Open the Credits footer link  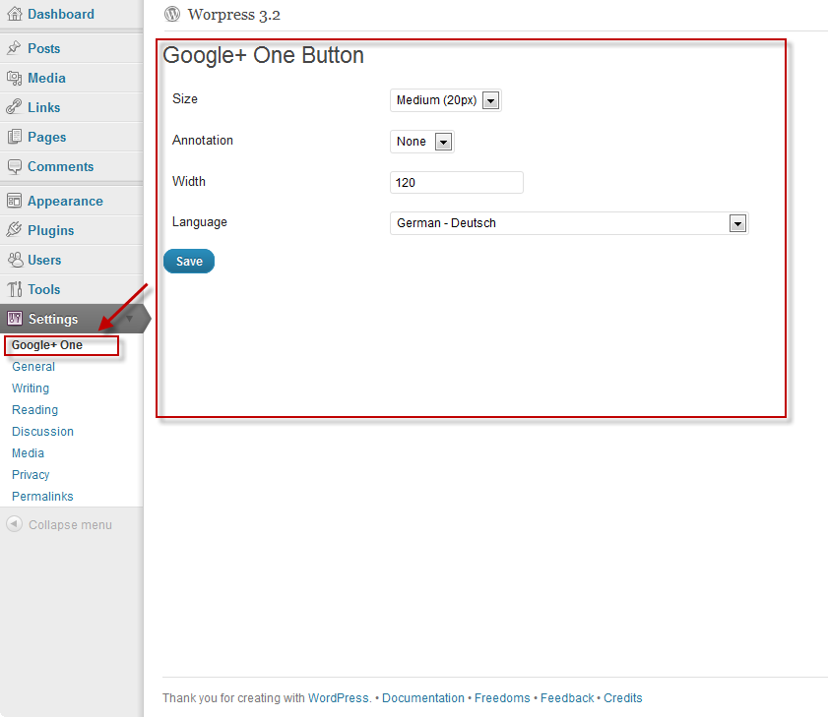[623, 698]
